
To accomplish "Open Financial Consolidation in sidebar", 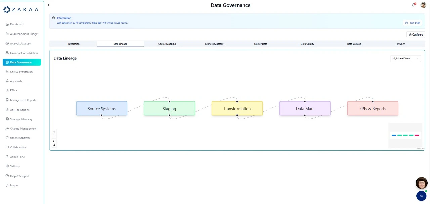I will click(x=24, y=53).
